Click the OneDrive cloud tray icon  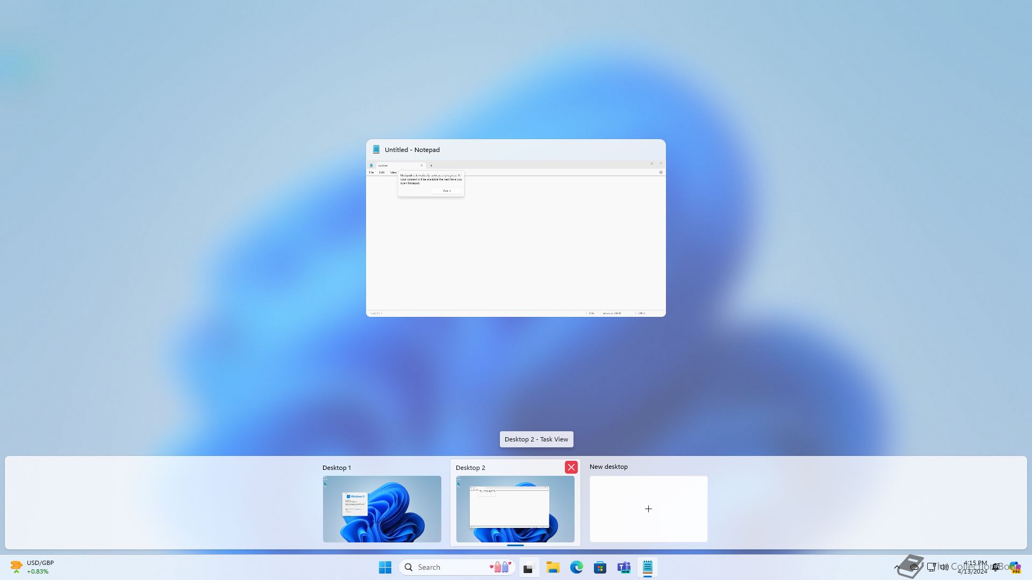pos(914,567)
